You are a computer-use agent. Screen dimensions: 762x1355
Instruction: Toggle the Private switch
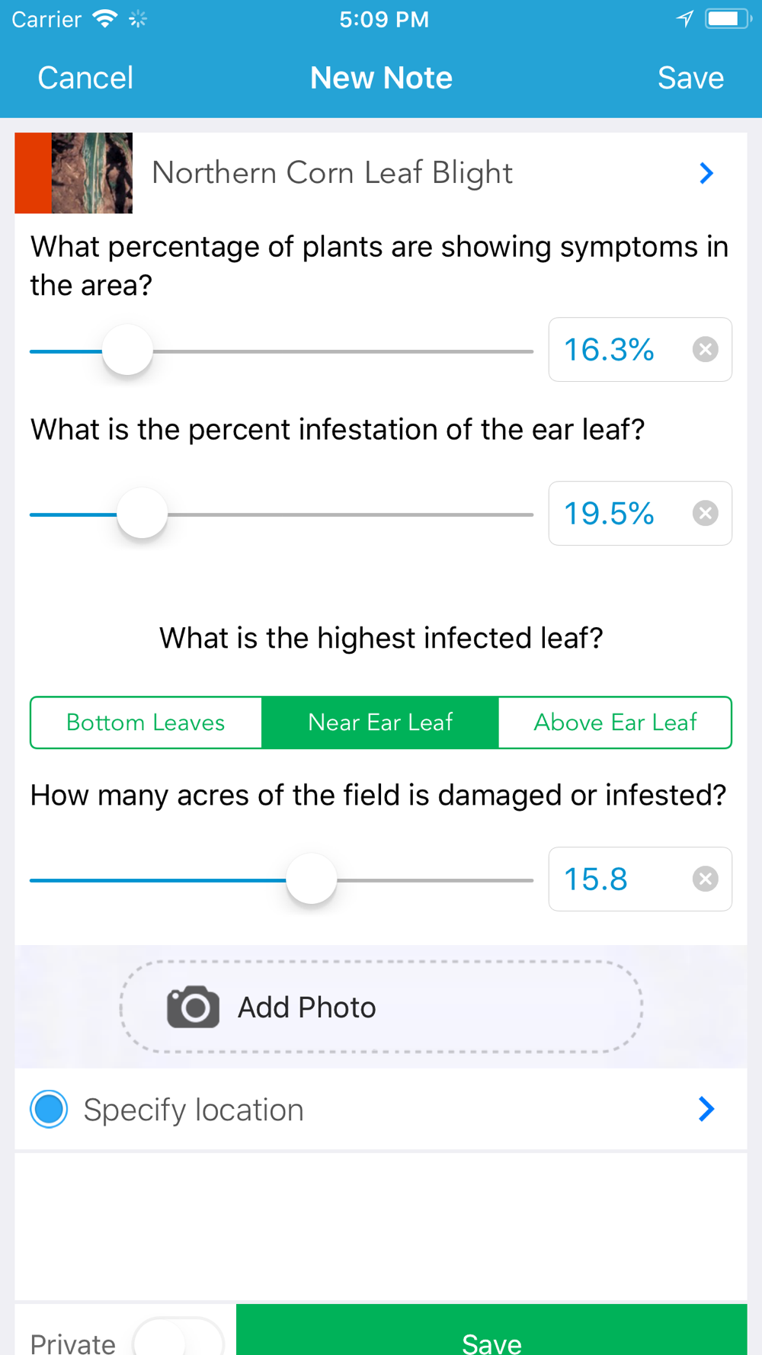pos(178,1338)
